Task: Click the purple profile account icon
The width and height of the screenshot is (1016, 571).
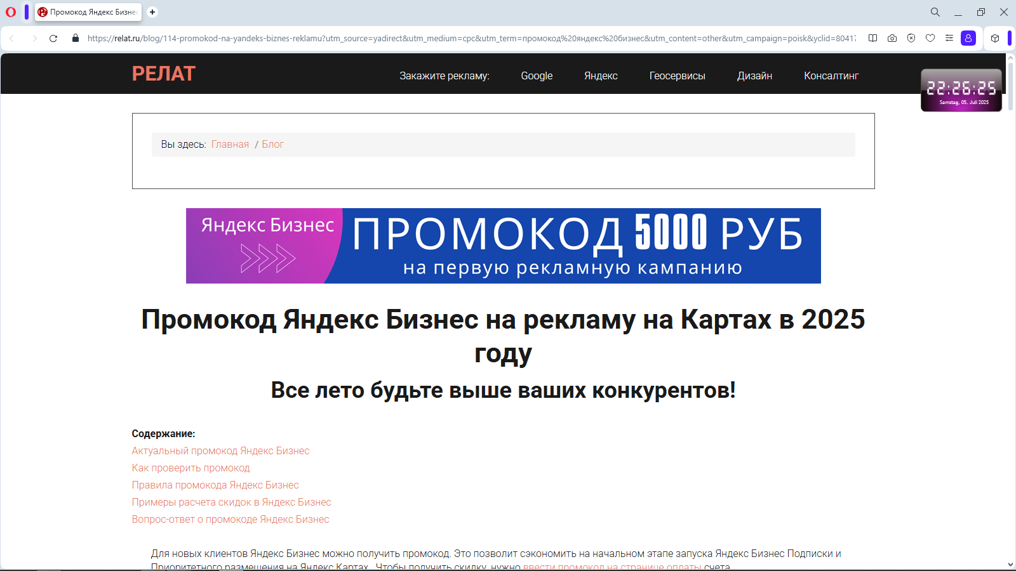Action: 968,38
